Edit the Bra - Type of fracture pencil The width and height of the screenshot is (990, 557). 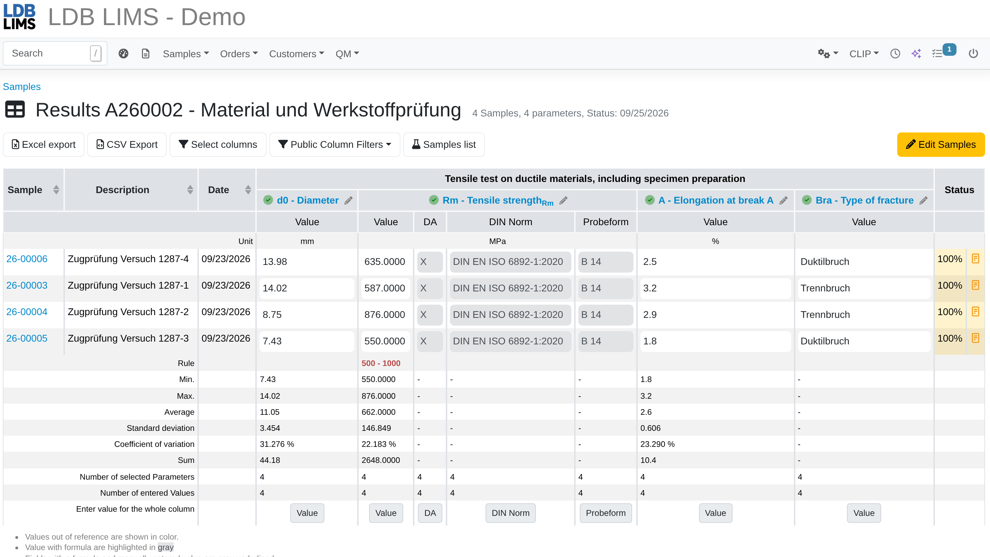pos(923,200)
